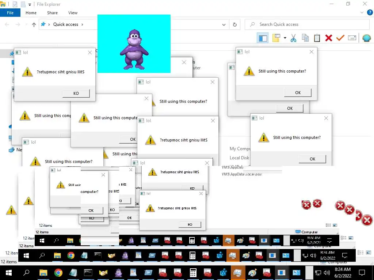Click the orange checkmark toolbar icon
The image size is (374, 280).
(x=340, y=38)
